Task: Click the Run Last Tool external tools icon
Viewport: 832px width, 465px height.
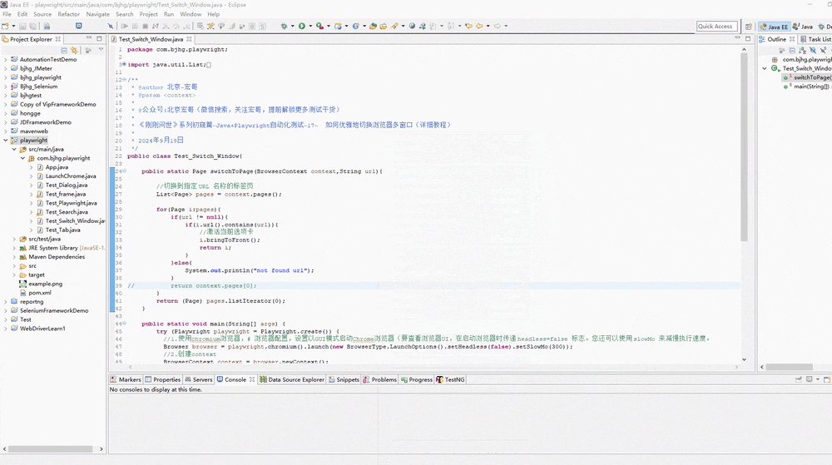Action: pos(319,26)
